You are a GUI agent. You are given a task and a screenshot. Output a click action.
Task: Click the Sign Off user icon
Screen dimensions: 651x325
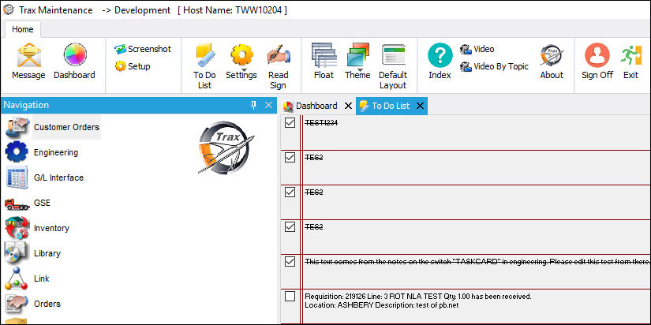pos(597,55)
